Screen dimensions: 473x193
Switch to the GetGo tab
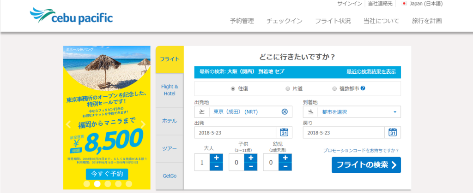[x=170, y=176]
